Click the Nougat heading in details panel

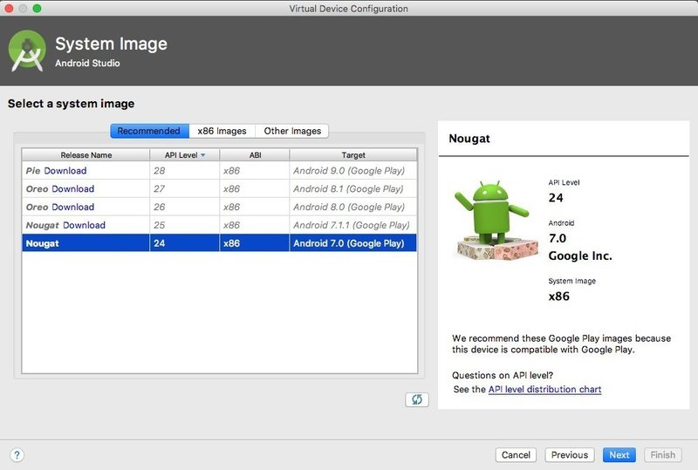tap(469, 139)
